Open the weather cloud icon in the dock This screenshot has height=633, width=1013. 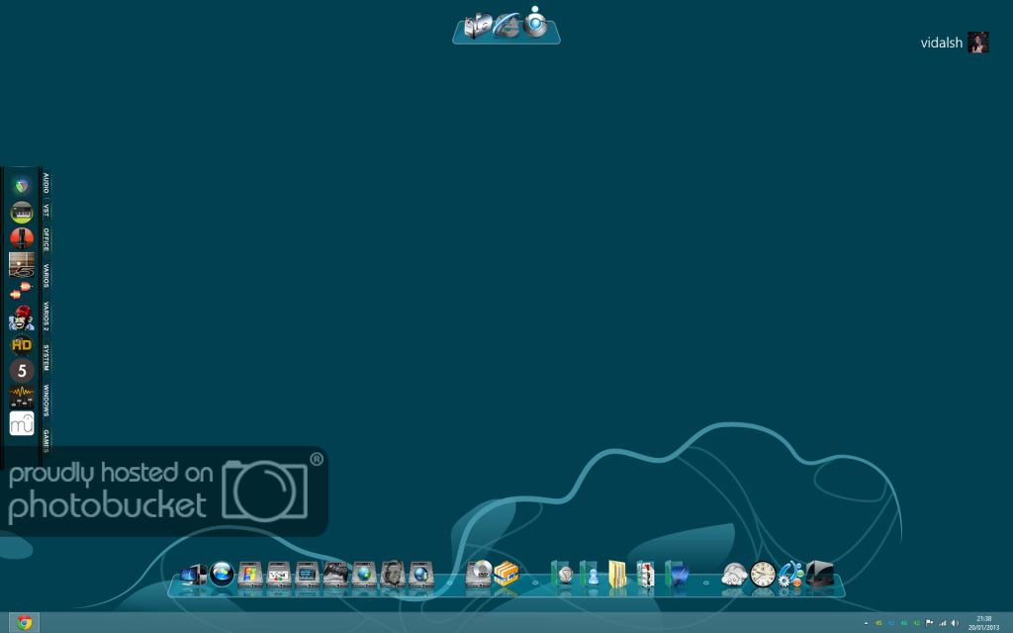(x=734, y=575)
